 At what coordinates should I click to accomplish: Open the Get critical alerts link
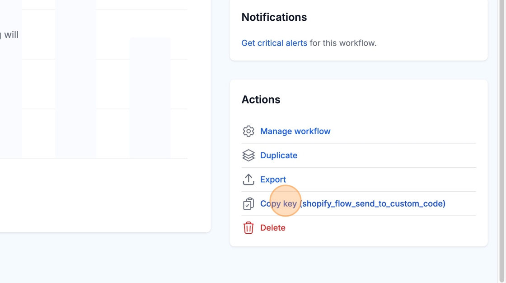(274, 43)
